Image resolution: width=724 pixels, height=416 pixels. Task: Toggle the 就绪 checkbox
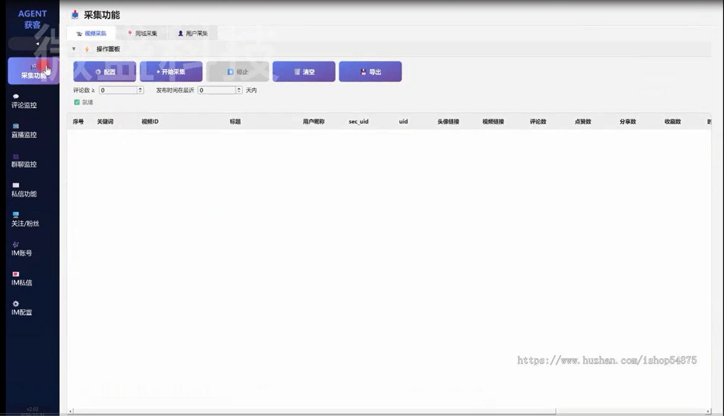click(77, 102)
